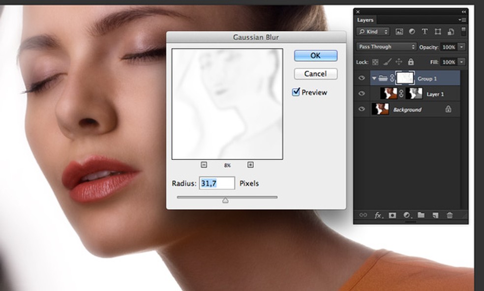Click the Radius slider handle
The height and width of the screenshot is (291, 484).
(225, 200)
